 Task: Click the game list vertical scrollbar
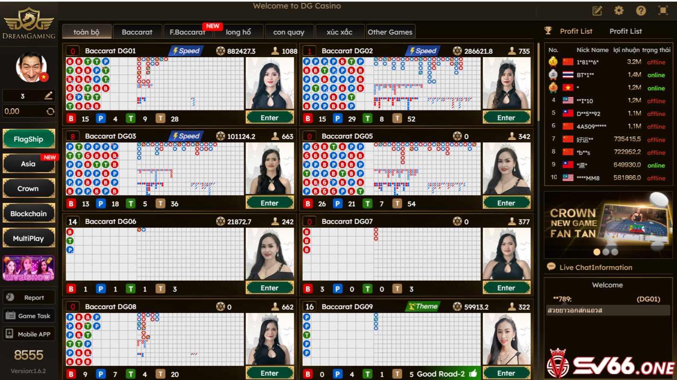point(539,81)
